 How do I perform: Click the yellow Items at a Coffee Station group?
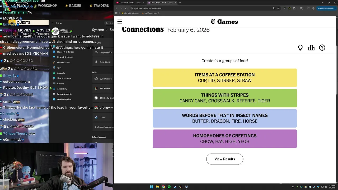(225, 78)
